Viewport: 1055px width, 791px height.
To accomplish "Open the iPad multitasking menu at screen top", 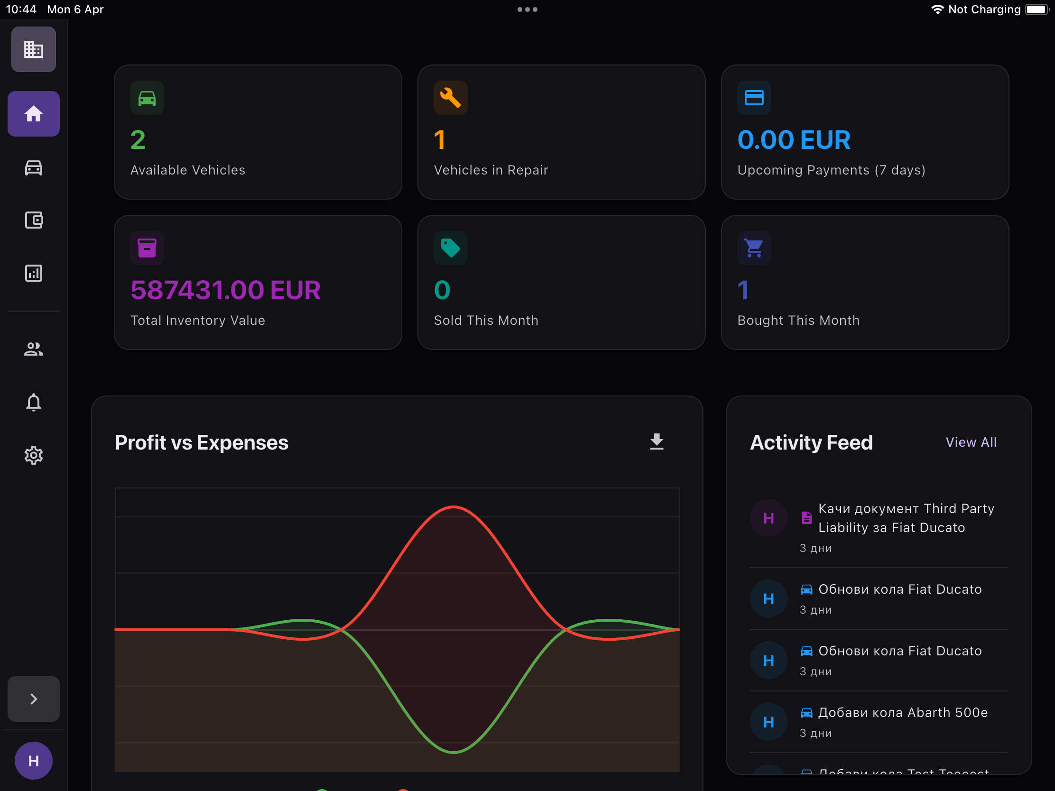I will click(x=527, y=9).
